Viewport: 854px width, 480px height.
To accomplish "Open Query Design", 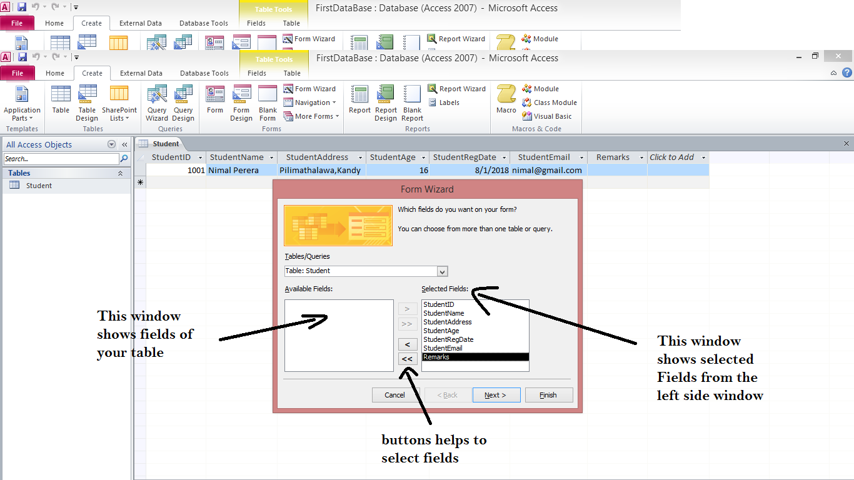I will pyautogui.click(x=183, y=103).
